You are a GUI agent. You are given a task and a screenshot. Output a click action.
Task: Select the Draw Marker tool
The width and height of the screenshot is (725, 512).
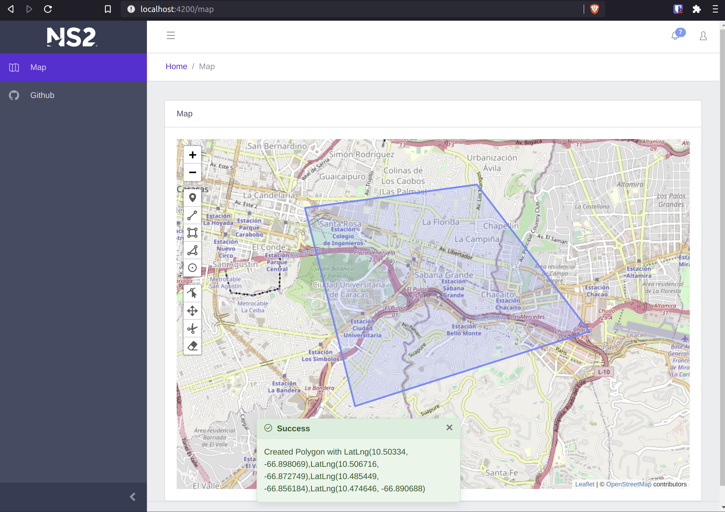coord(192,198)
